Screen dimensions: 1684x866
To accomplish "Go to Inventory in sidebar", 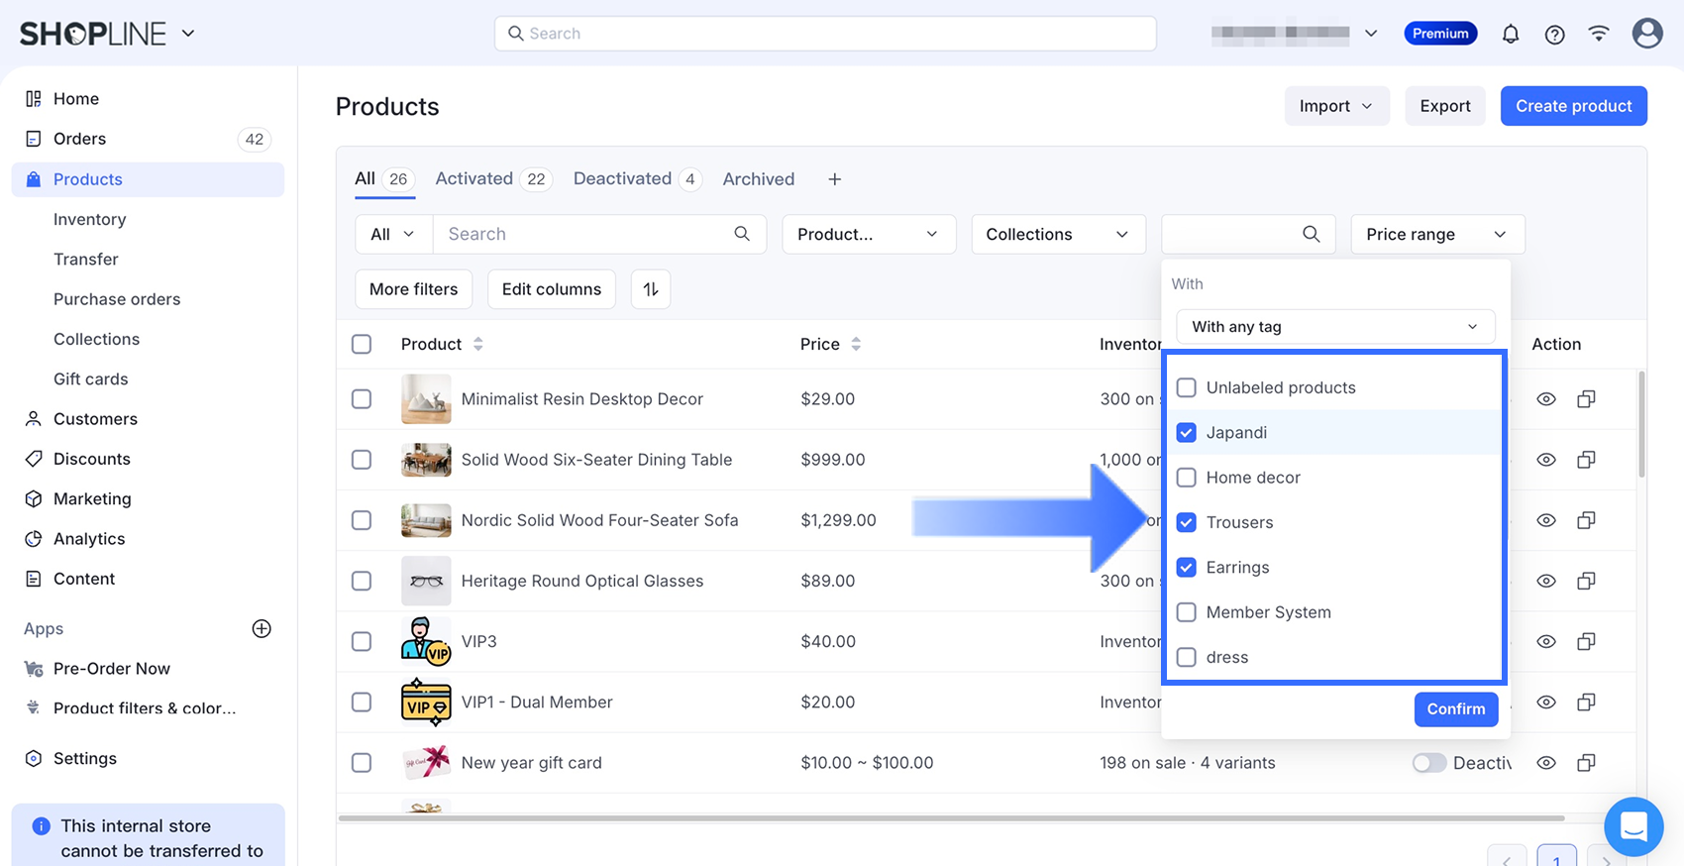I will (x=89, y=220).
